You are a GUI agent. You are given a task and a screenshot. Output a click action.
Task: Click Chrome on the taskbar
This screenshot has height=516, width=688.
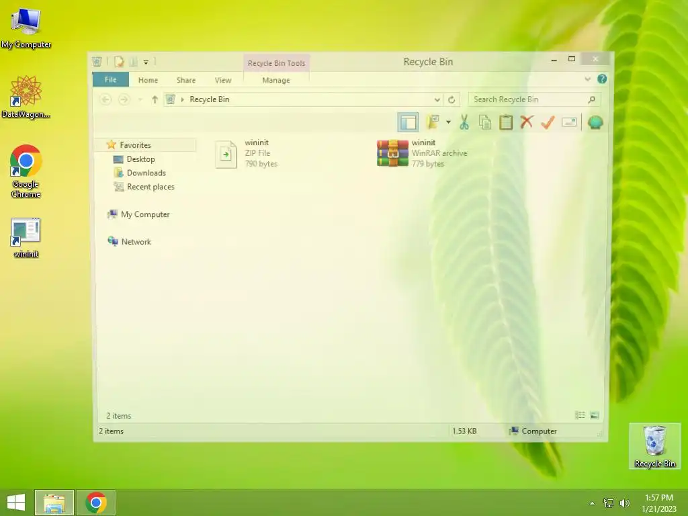[96, 503]
